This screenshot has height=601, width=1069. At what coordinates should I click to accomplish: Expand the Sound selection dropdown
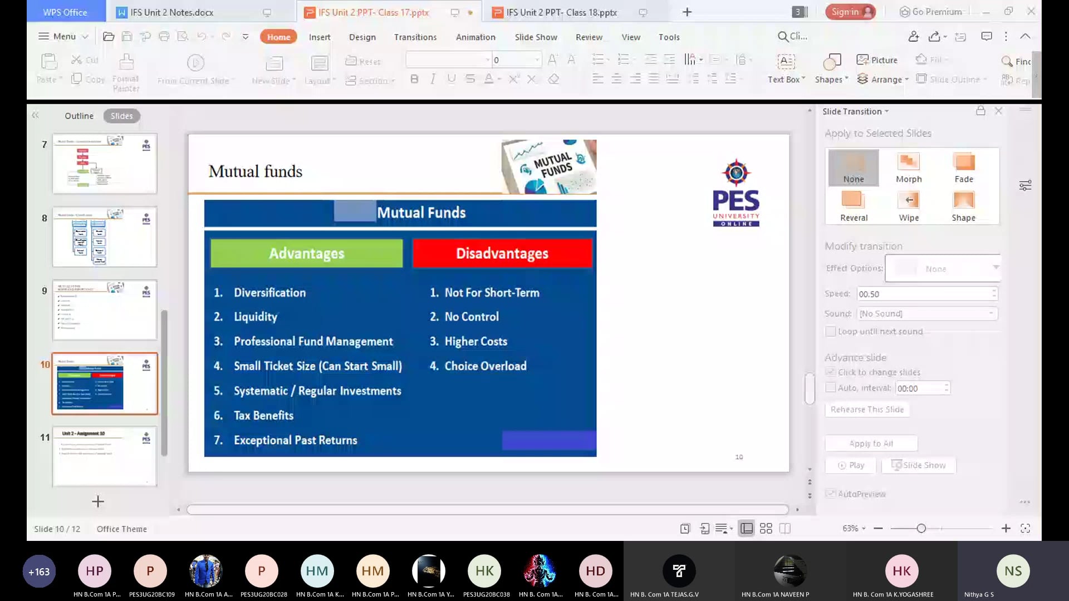(992, 313)
